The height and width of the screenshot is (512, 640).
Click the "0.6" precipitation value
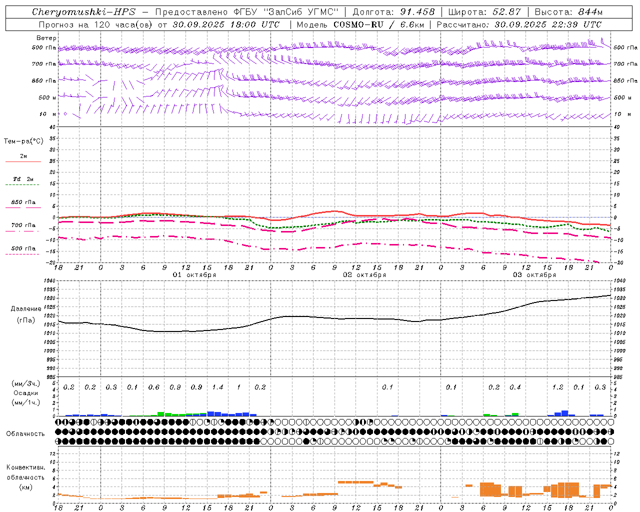(154, 387)
